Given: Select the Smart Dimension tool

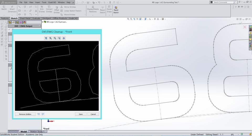Looking at the screenshot, I should (12, 9).
